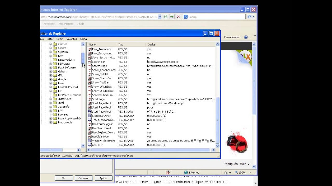Image resolution: width=332 pixels, height=186 pixels.
Task: Click the IE address bar URL field
Action: 99,17
